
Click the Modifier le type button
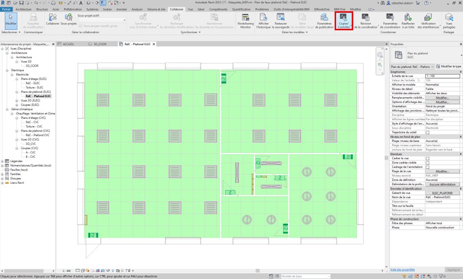click(448, 66)
